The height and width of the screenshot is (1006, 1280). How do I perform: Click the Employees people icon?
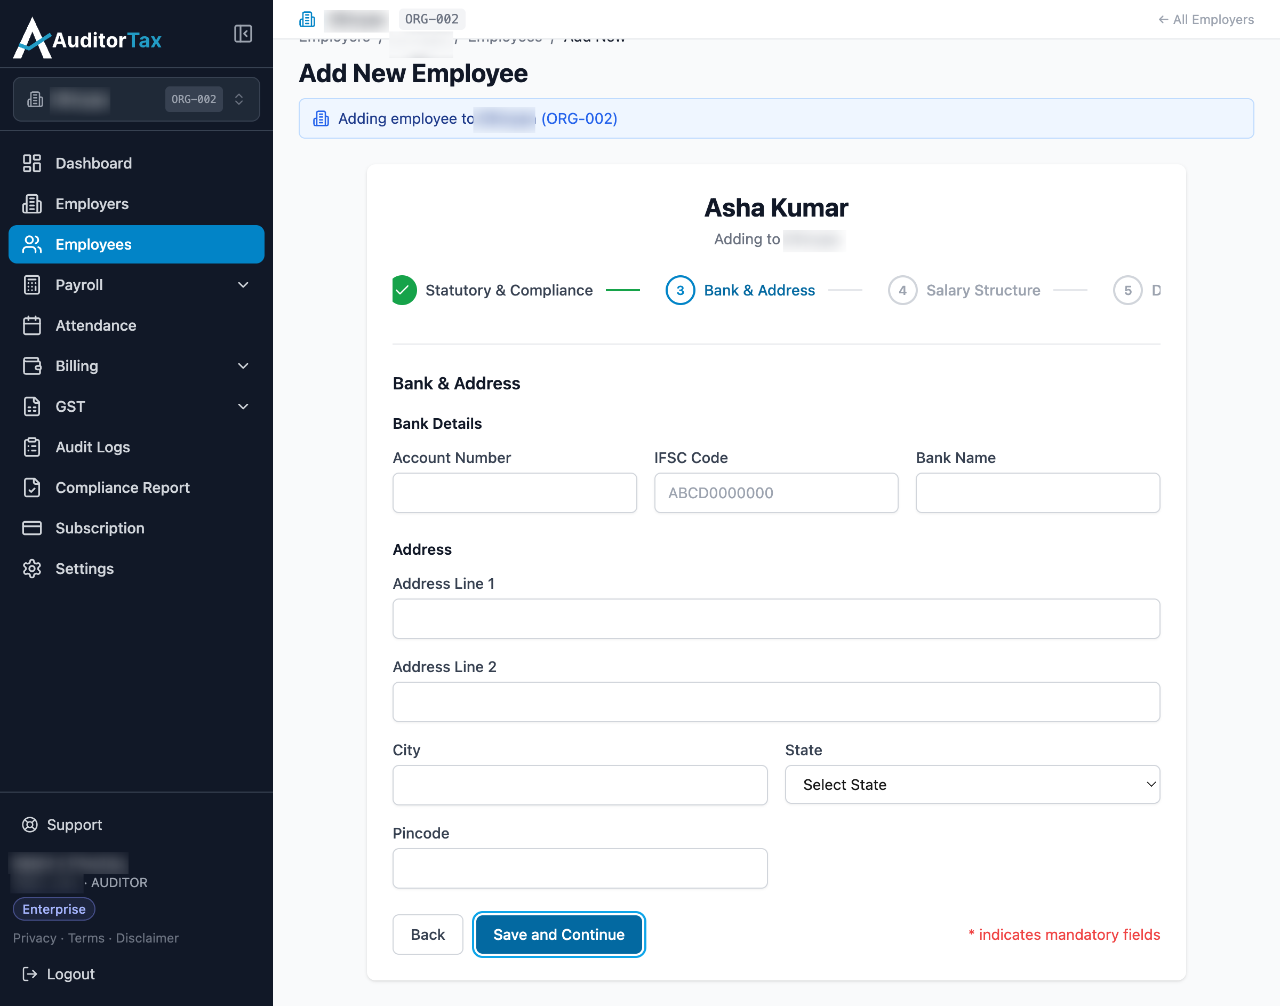coord(32,244)
